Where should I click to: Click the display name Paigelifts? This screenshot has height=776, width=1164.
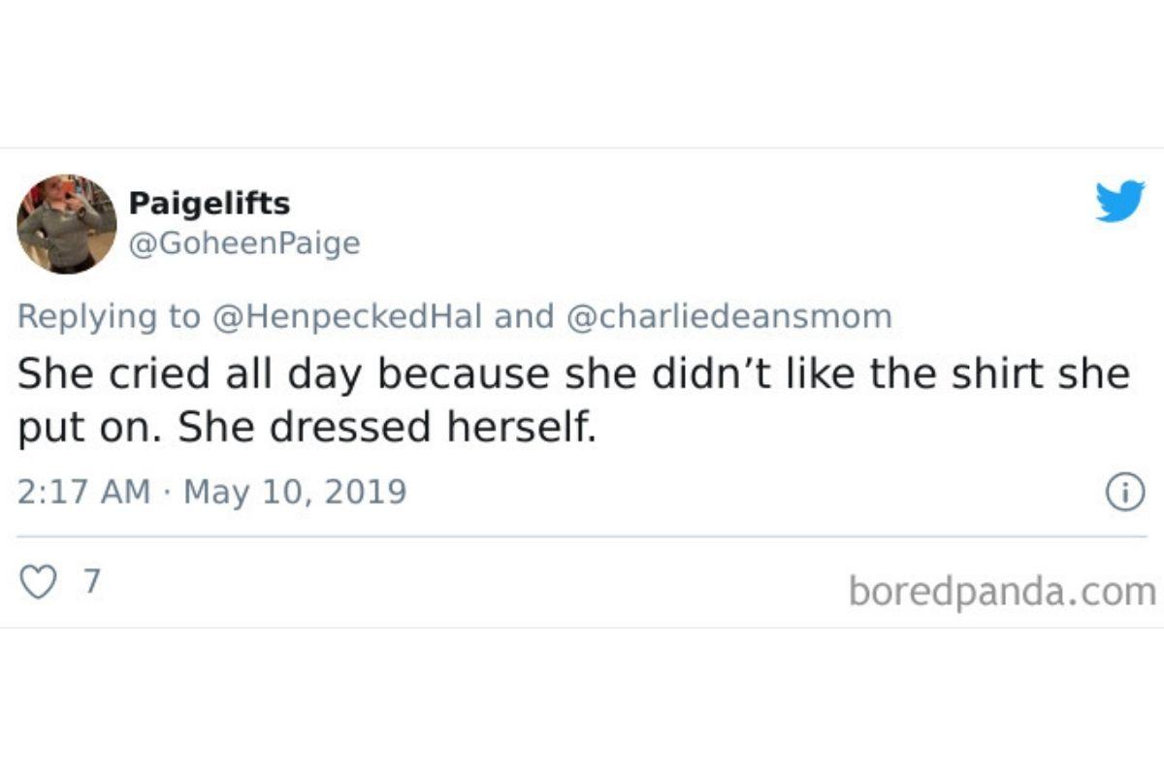pyautogui.click(x=209, y=204)
